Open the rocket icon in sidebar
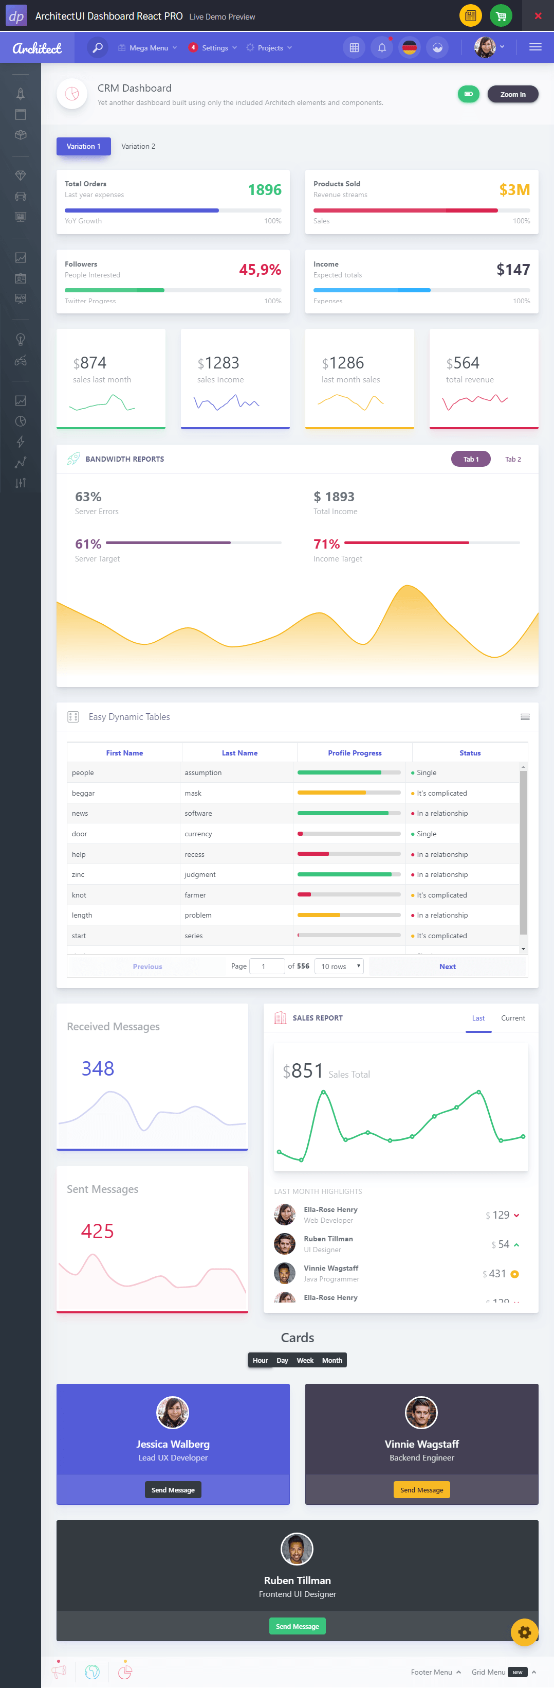554x1688 pixels. tap(20, 94)
